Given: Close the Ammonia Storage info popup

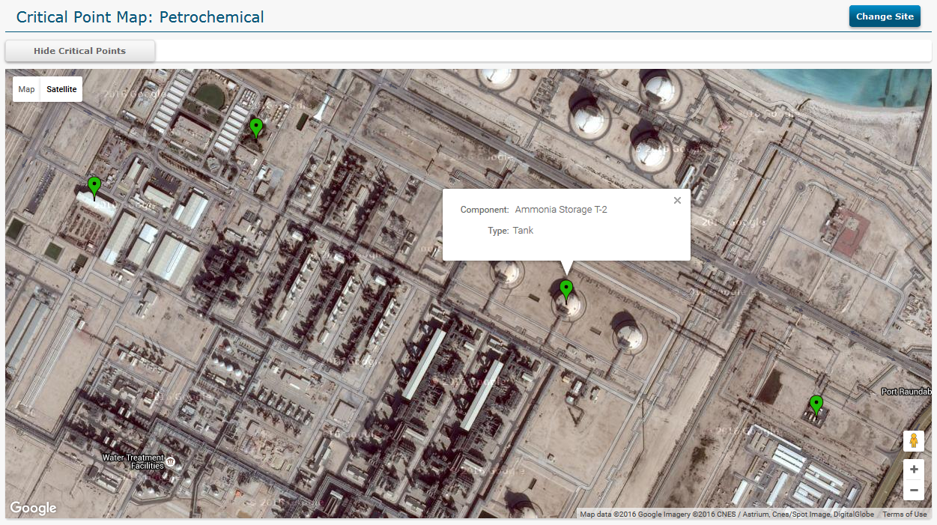Looking at the screenshot, I should pyautogui.click(x=677, y=200).
